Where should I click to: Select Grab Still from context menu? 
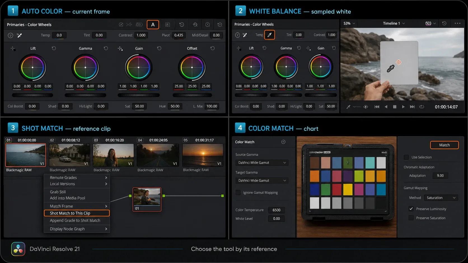(x=77, y=192)
